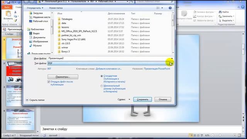
Task: Click the 'Добавьте ключевое сл...' keywords link
Action: (109, 69)
